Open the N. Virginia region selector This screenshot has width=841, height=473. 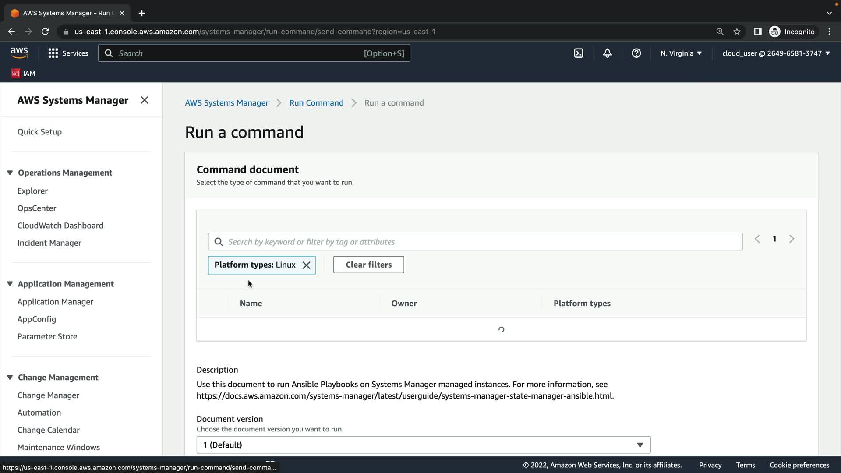pos(681,53)
